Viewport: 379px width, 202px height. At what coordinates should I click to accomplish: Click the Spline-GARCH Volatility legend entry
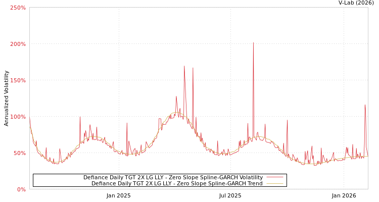coord(173,177)
